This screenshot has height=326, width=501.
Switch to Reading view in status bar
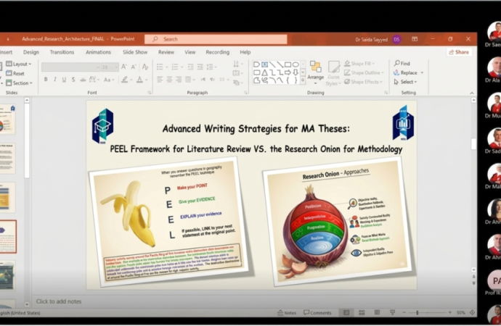coord(378,312)
